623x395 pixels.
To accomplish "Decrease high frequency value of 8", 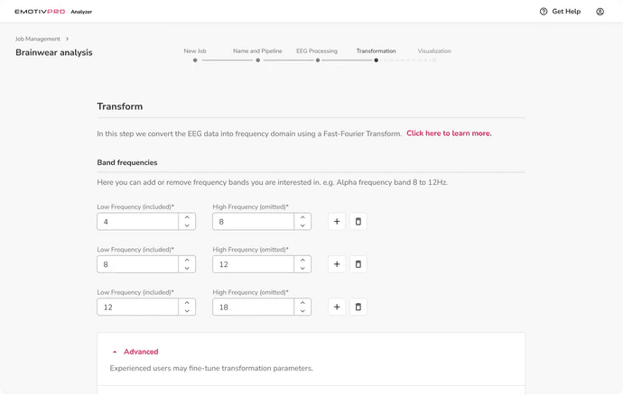I will click(x=302, y=225).
